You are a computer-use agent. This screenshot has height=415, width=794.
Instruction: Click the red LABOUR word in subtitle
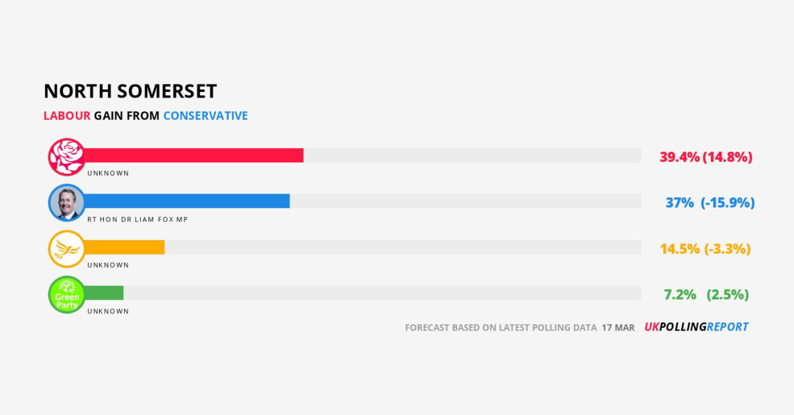pyautogui.click(x=67, y=116)
